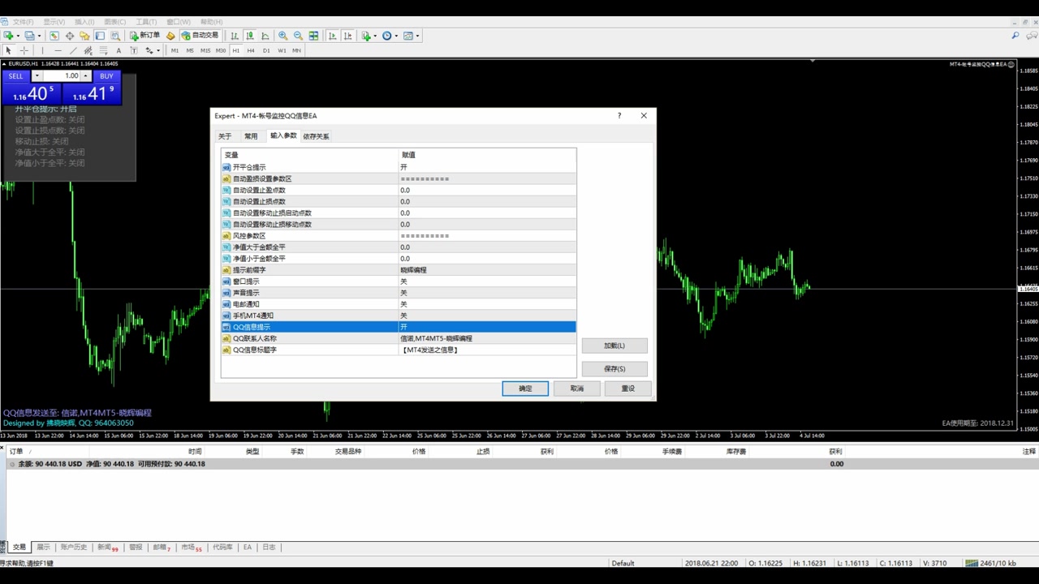The height and width of the screenshot is (584, 1039).
Task: Click the Fibonacci retracement tool
Action: coord(103,50)
